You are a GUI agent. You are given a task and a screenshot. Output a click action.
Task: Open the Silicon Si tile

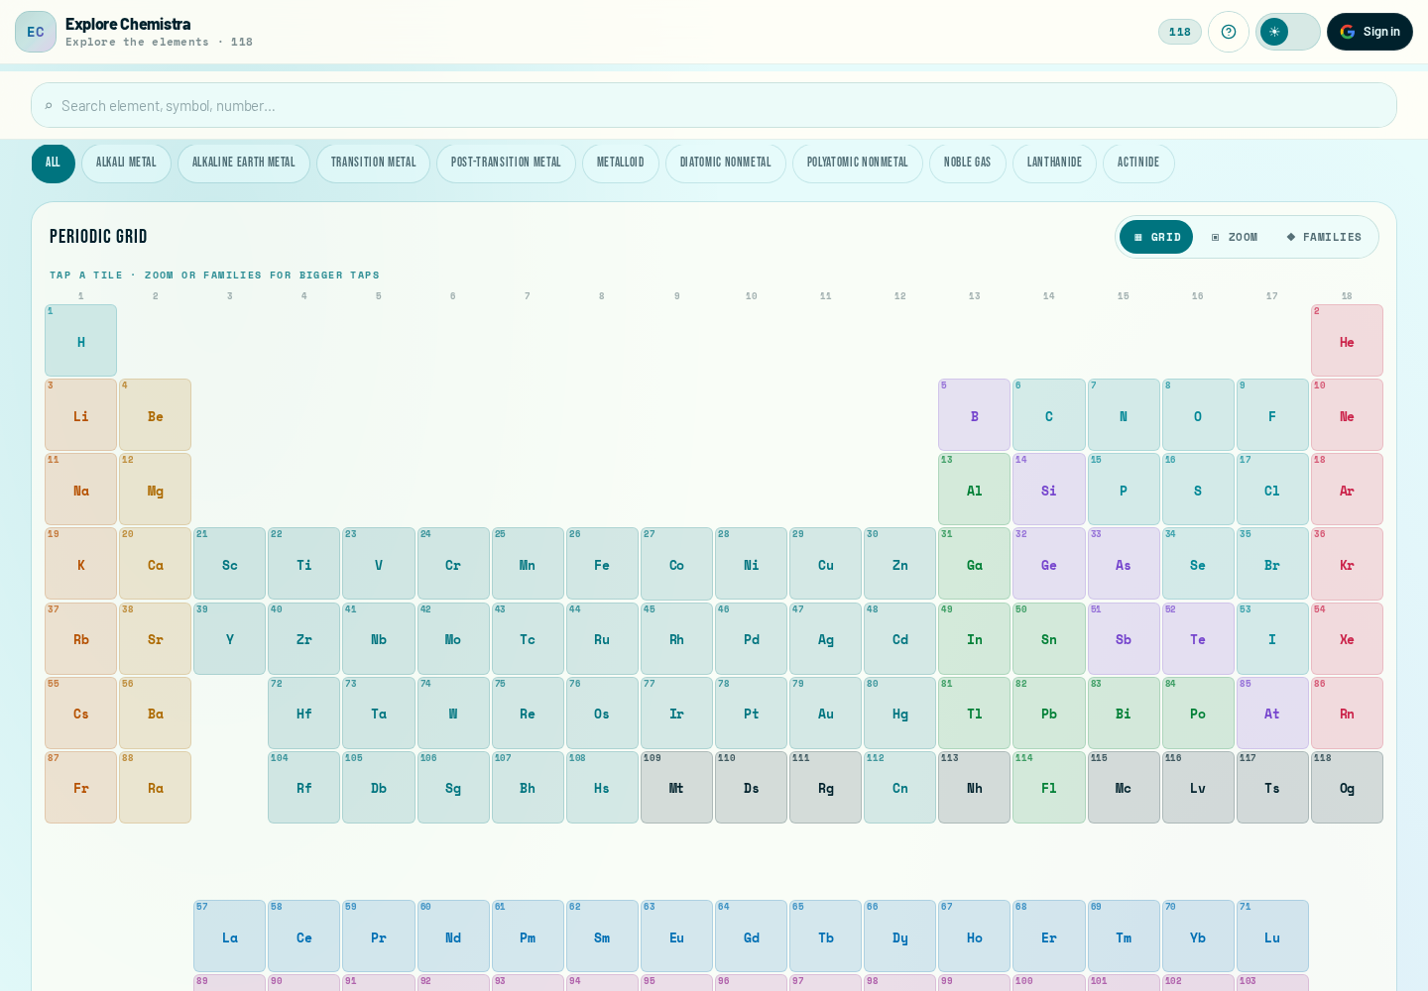click(x=1049, y=490)
